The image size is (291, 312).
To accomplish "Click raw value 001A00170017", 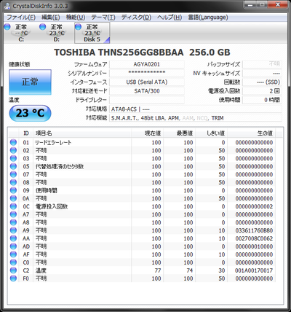I will (254, 270).
